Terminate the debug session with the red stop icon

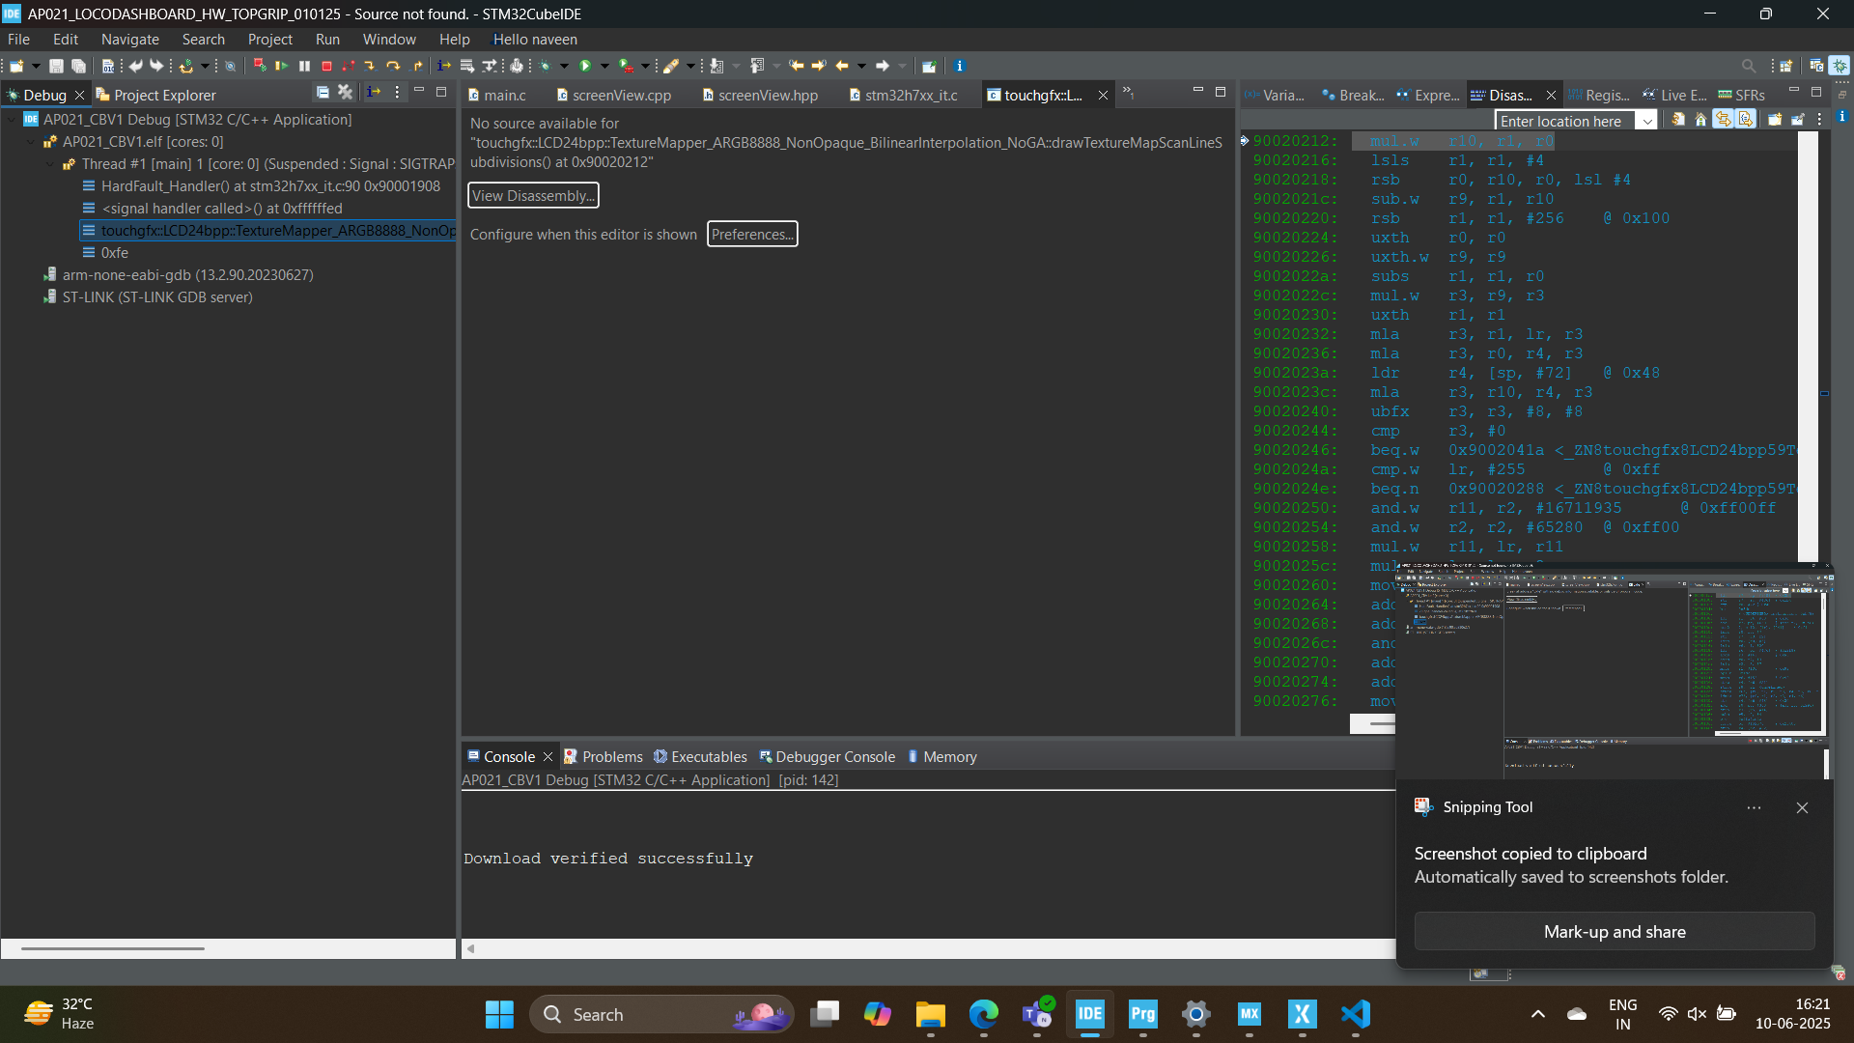tap(326, 66)
